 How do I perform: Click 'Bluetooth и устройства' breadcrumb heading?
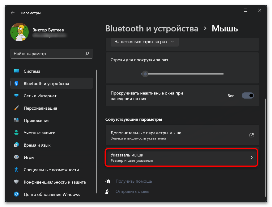click(x=152, y=29)
